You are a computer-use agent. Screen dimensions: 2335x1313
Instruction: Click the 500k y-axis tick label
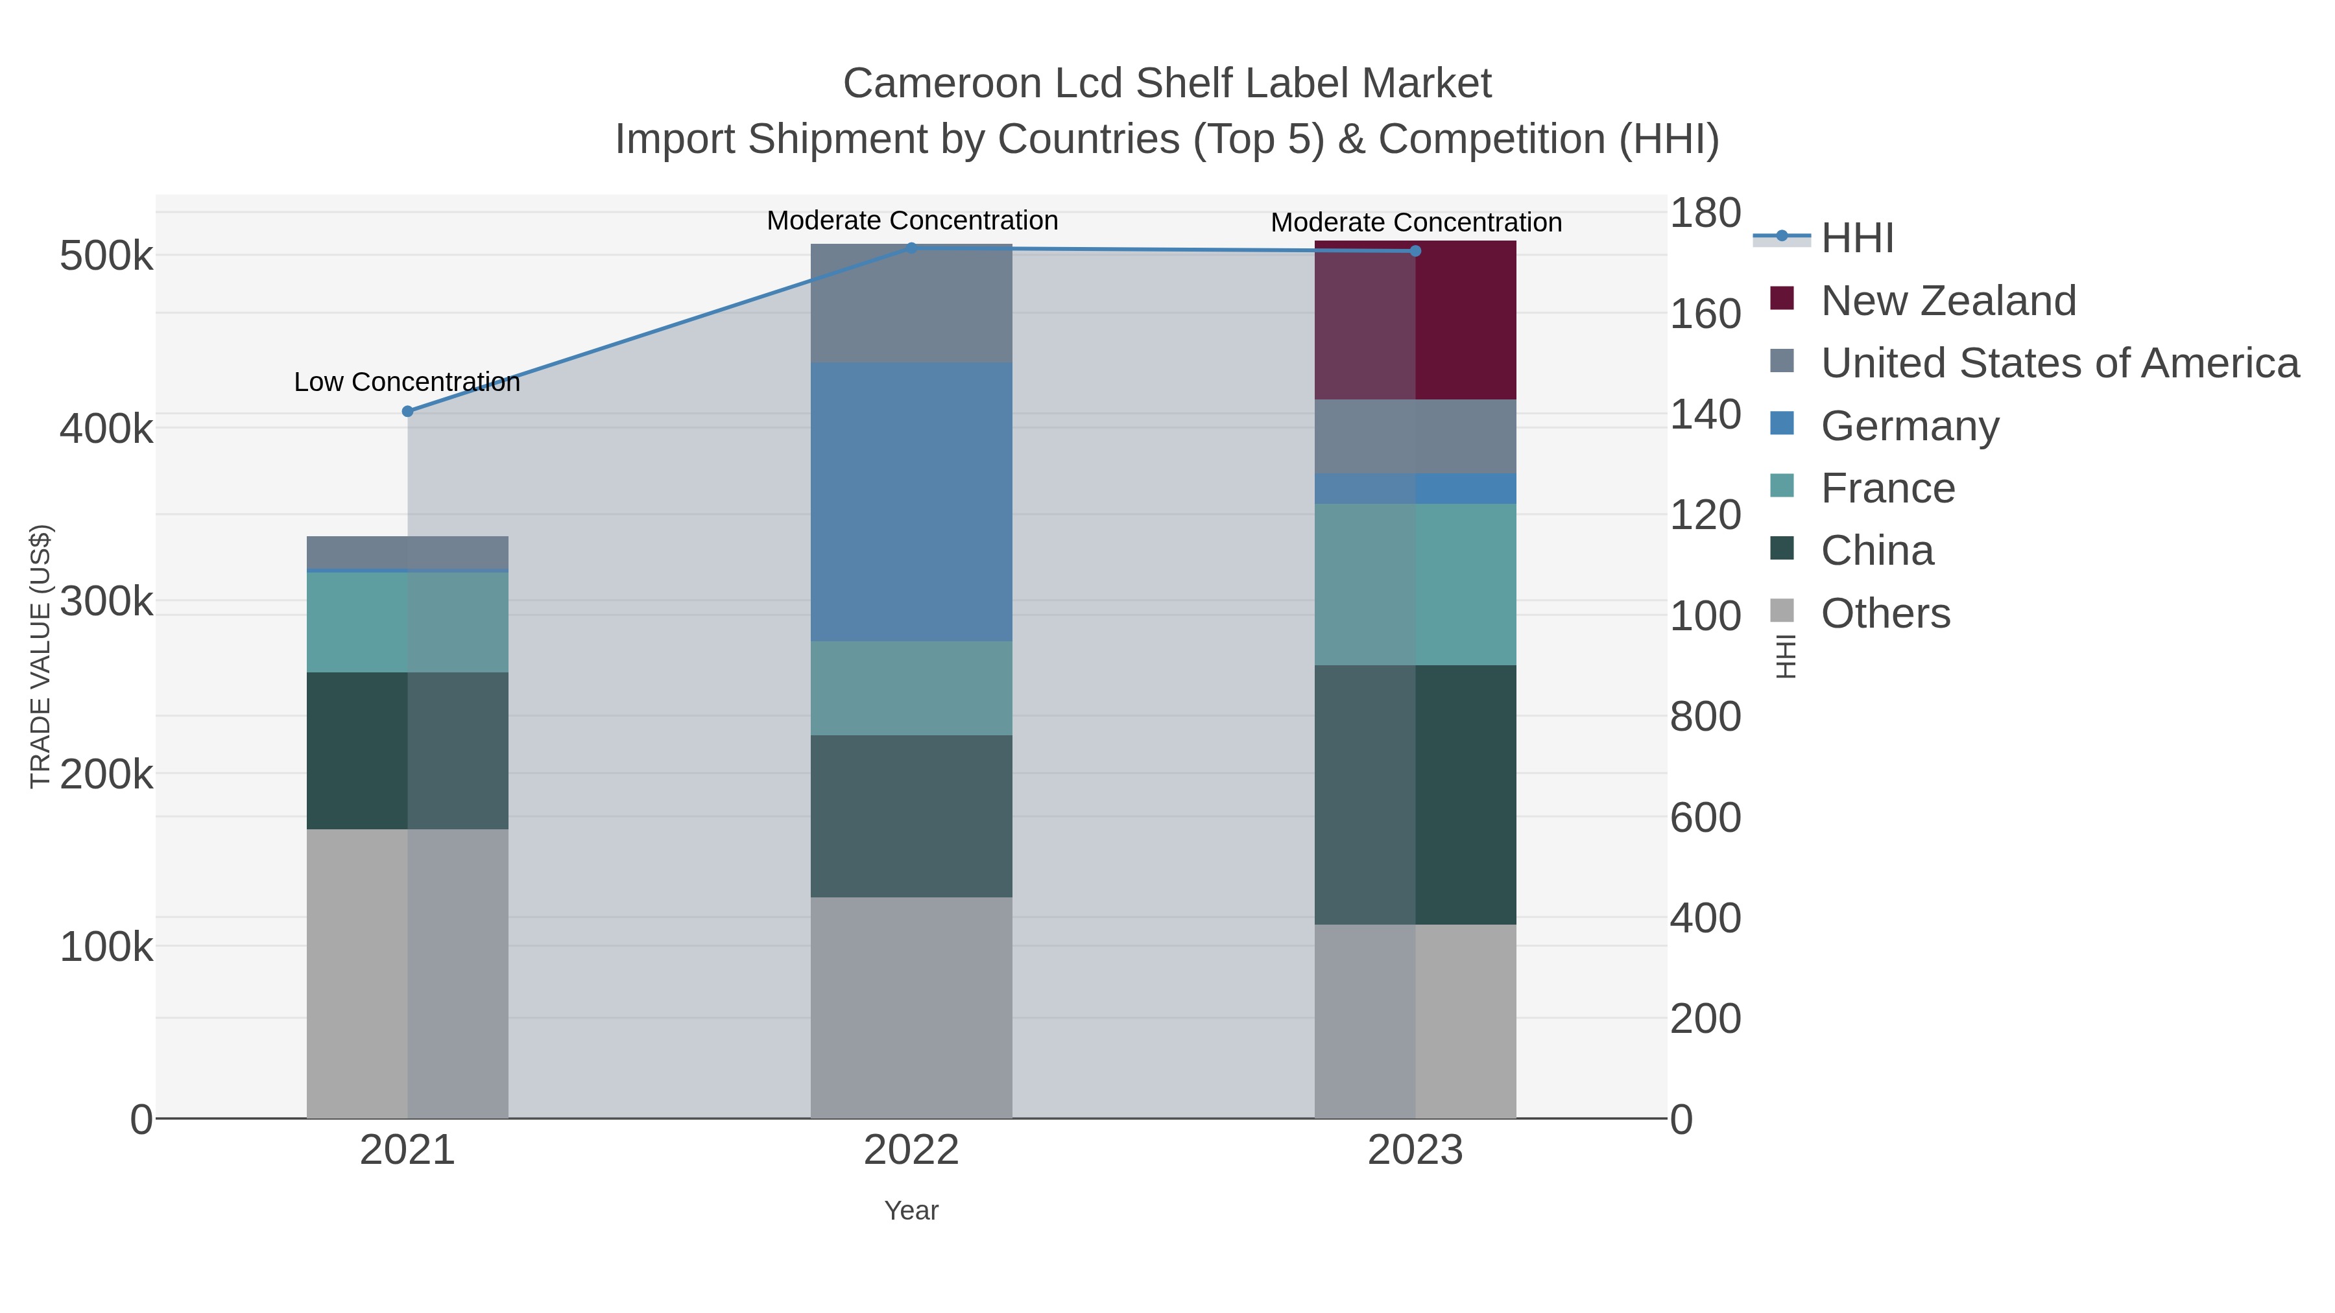tap(106, 255)
